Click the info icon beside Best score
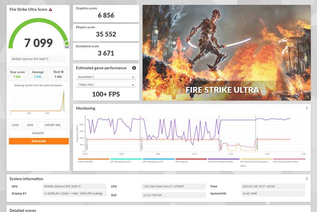Screen dimensions: 317x212 click(x=62, y=72)
